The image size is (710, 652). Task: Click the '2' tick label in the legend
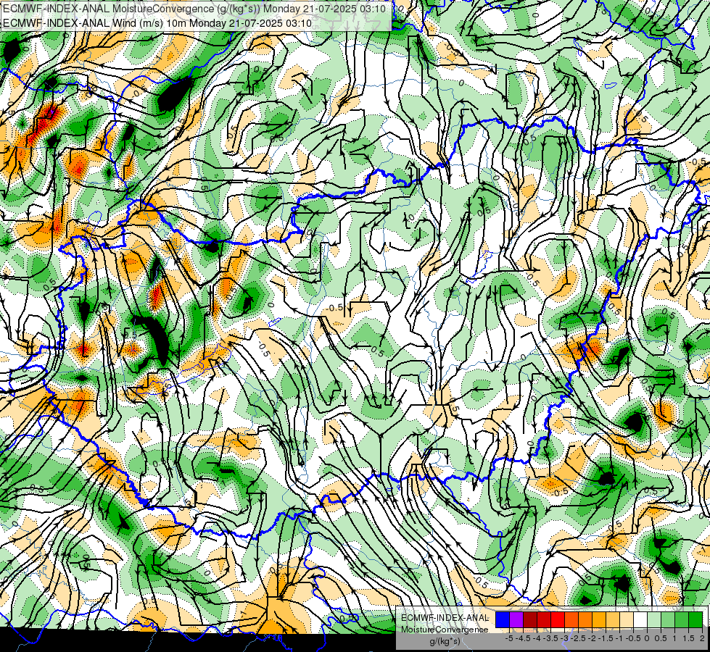(x=702, y=638)
